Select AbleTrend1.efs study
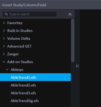Image resolution: width=101 pixels, height=107 pixels. click(x=35, y=77)
